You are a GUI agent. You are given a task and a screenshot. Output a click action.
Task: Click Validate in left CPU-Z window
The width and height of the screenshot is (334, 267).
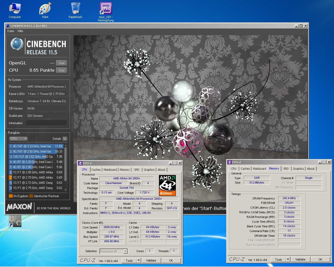(x=151, y=260)
